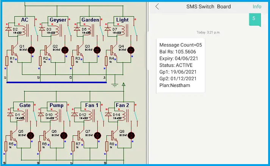
Task: Select diode D5 in the Garden circuit
Action: tap(77, 29)
